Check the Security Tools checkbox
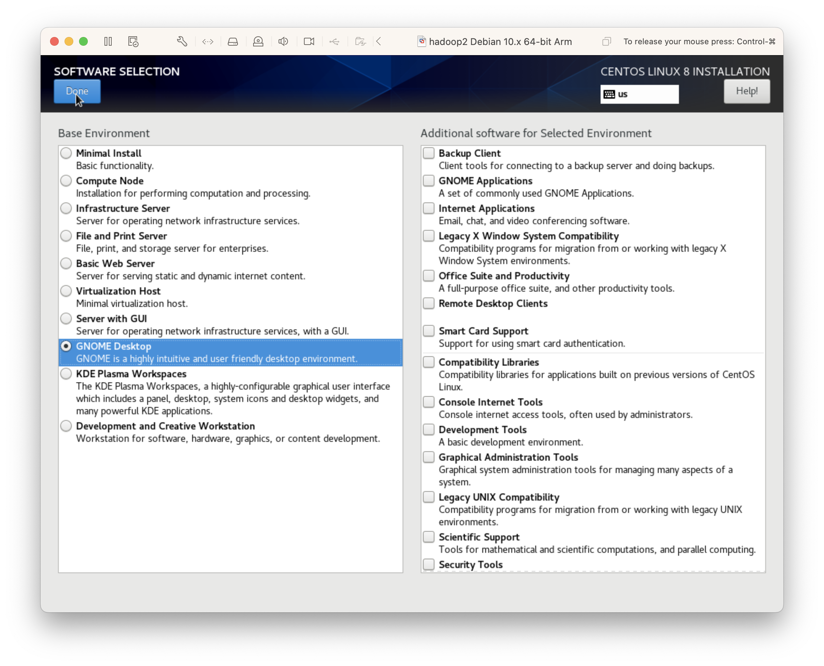The width and height of the screenshot is (824, 666). tap(428, 564)
